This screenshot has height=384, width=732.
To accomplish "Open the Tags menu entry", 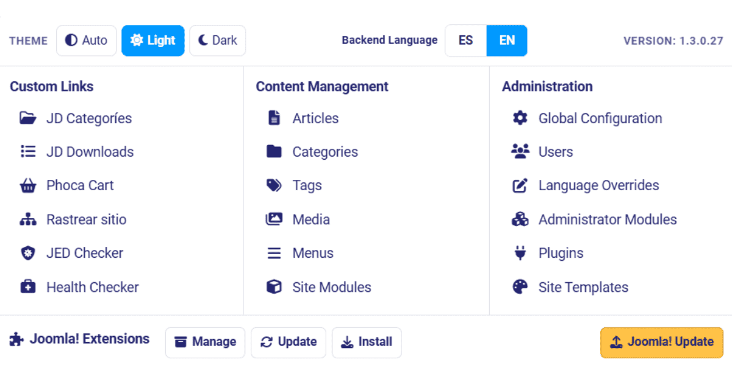I will (307, 186).
